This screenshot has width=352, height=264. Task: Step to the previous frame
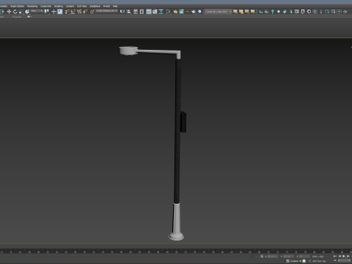click(340, 256)
